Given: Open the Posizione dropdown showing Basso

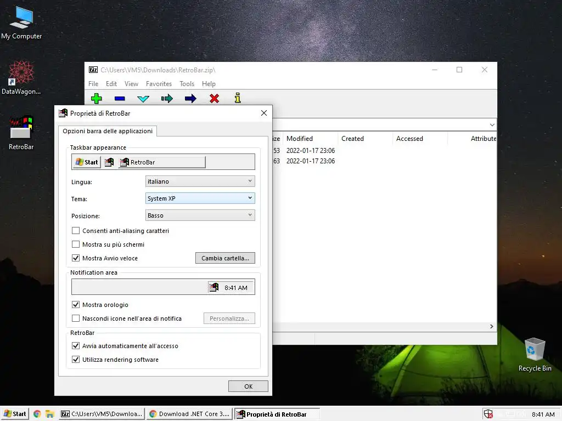Looking at the screenshot, I should pos(200,215).
